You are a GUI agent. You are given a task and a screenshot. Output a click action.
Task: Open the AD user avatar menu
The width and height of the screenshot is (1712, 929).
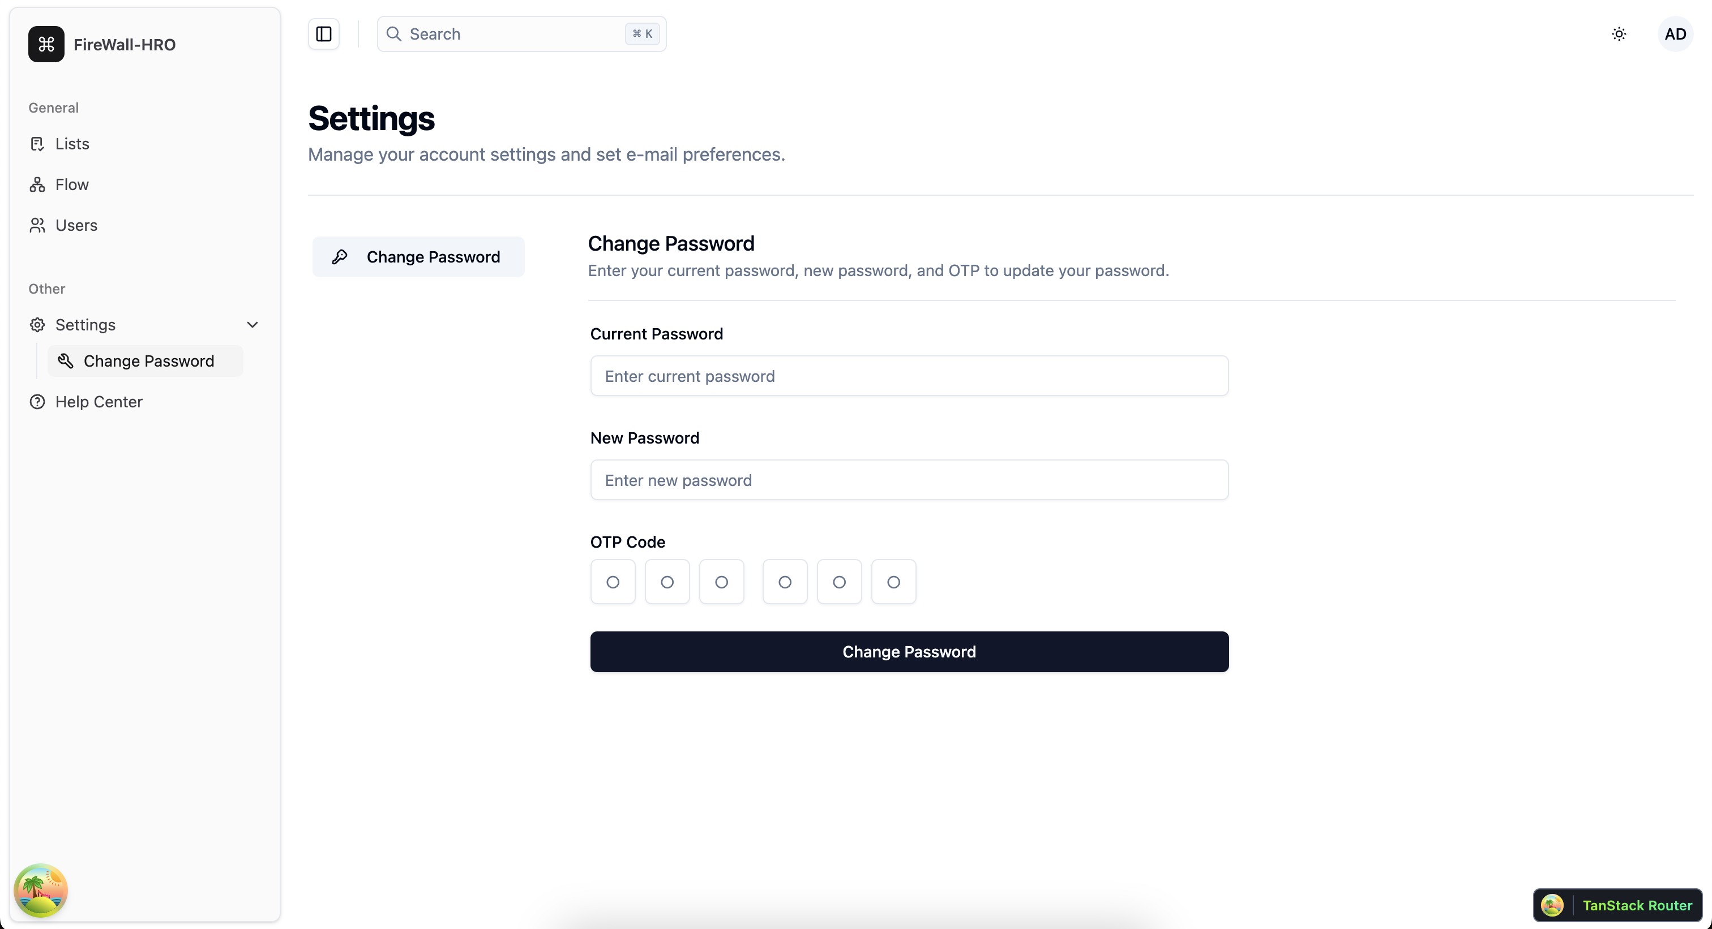(1675, 34)
